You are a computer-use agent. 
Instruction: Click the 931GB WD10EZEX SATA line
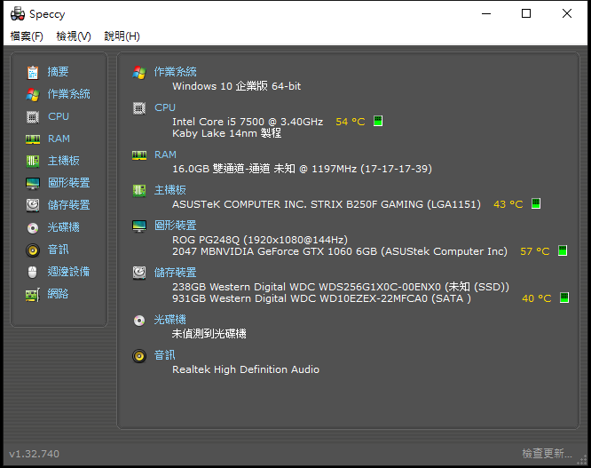click(321, 298)
